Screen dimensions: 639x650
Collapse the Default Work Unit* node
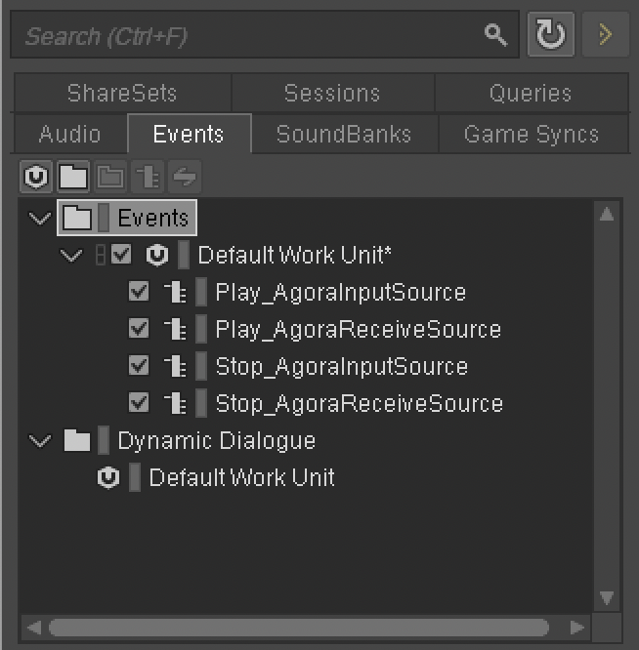tap(71, 255)
